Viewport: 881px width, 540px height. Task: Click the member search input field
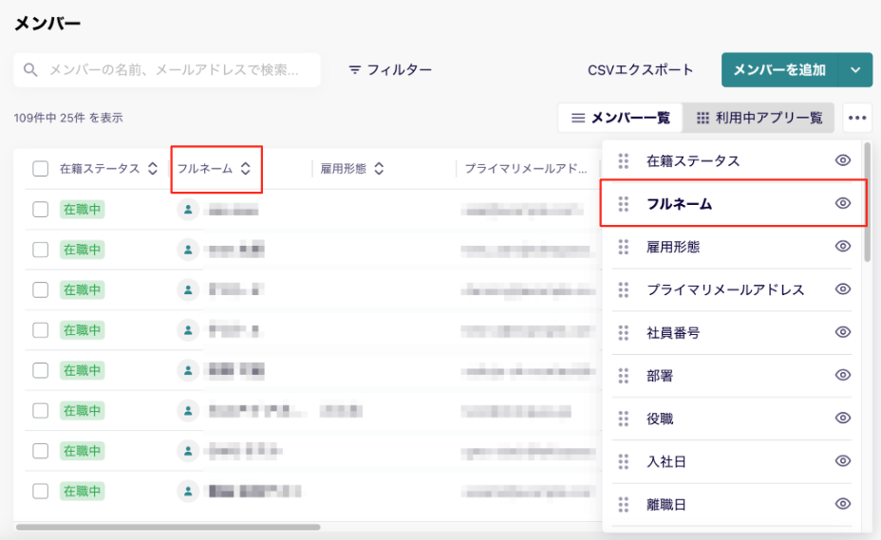pos(167,69)
